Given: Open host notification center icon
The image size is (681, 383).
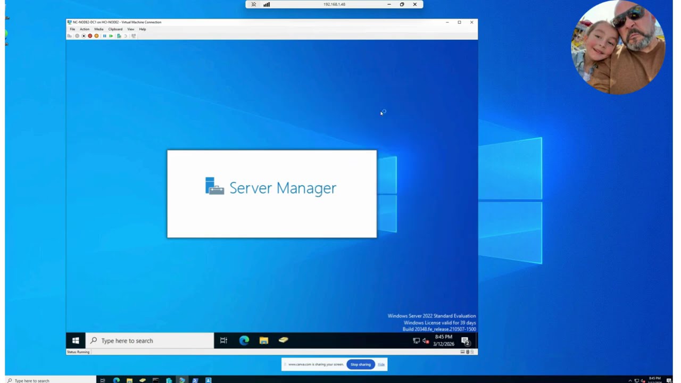Looking at the screenshot, I should point(669,380).
